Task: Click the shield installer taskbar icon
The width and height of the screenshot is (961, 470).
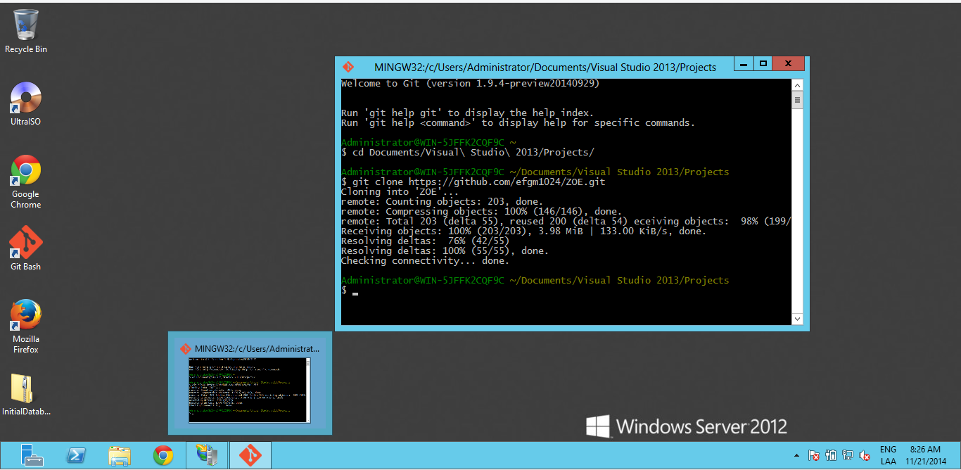Action: (x=207, y=455)
